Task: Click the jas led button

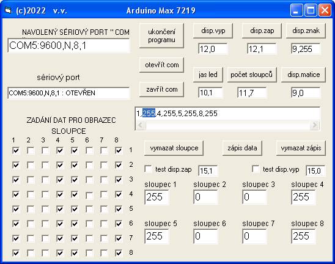Action: coord(208,75)
